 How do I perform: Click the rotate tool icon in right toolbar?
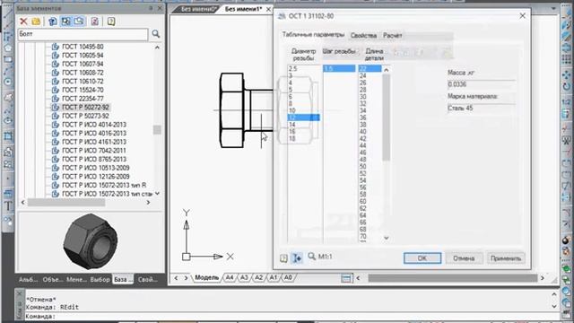pos(566,87)
